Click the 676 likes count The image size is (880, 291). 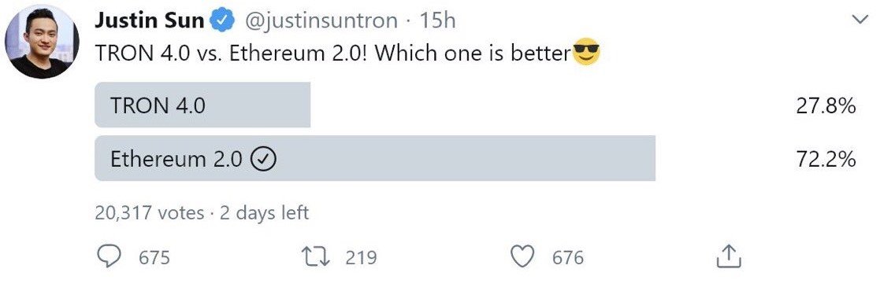[568, 257]
